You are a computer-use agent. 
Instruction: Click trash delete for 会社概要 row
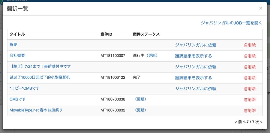coord(250,56)
